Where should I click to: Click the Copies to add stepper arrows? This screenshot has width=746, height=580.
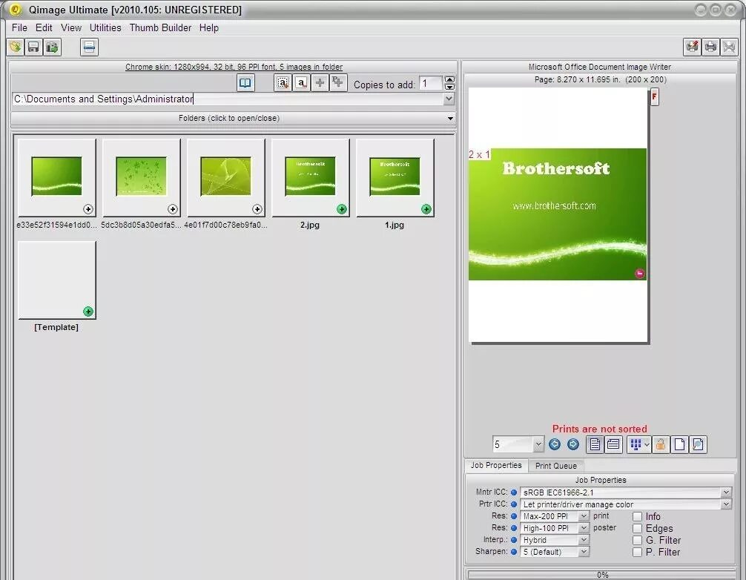pyautogui.click(x=449, y=83)
